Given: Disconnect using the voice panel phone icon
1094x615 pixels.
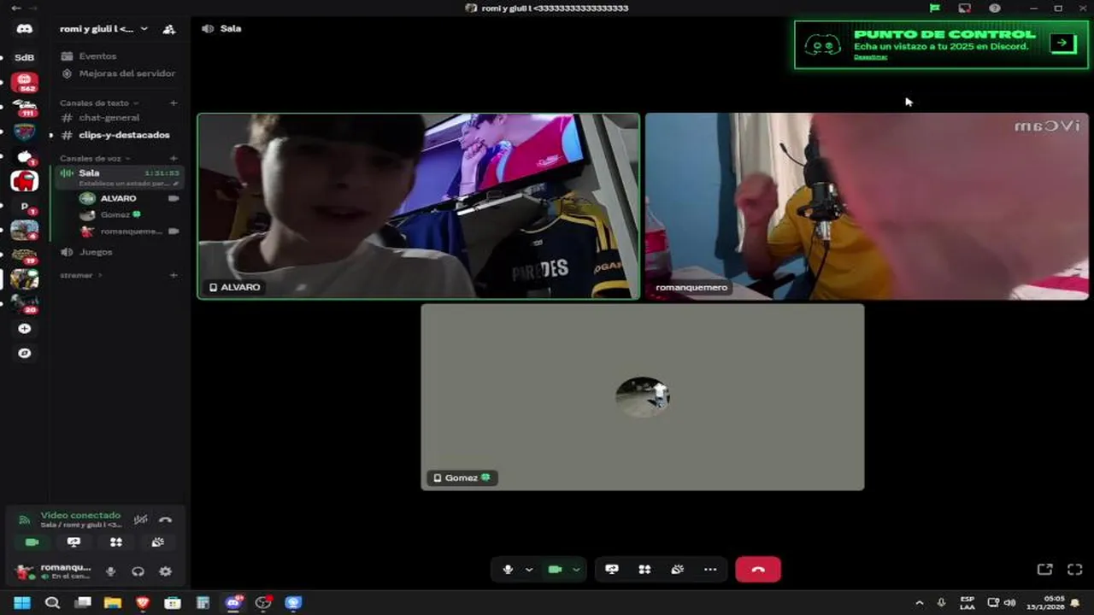Looking at the screenshot, I should [166, 519].
